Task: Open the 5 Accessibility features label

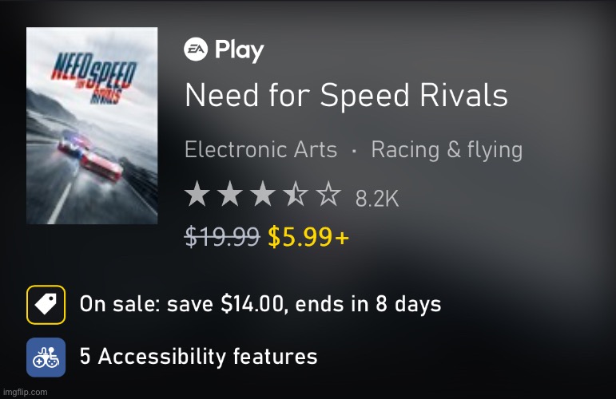Action: point(198,357)
